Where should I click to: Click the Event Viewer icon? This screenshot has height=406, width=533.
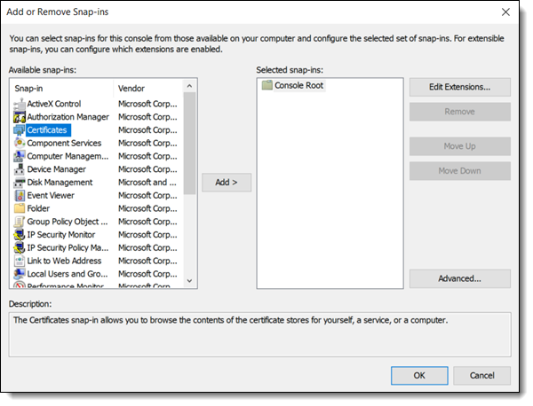[20, 196]
